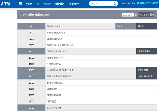Click the 애프터클럽 program
The width and height of the screenshot is (159, 112).
pos(52,101)
